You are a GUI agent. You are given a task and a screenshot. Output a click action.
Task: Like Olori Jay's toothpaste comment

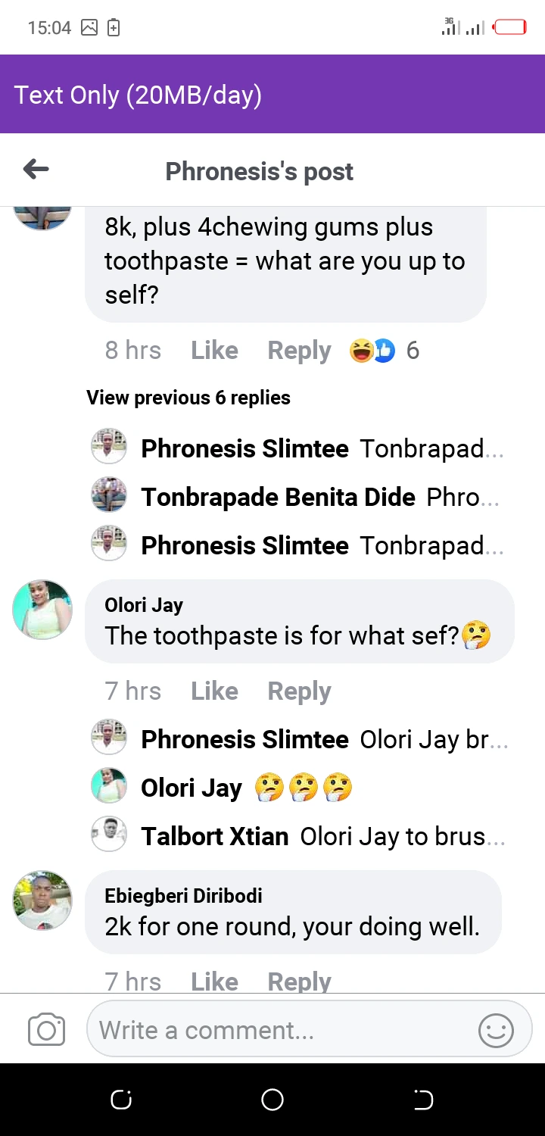pos(214,691)
